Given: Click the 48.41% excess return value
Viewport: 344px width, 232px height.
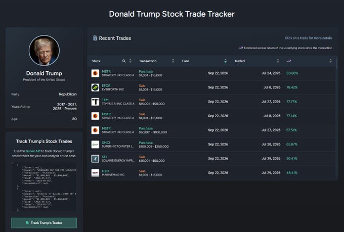Looking at the screenshot, I should click(292, 173).
